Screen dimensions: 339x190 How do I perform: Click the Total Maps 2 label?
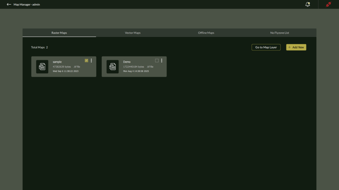(x=39, y=47)
